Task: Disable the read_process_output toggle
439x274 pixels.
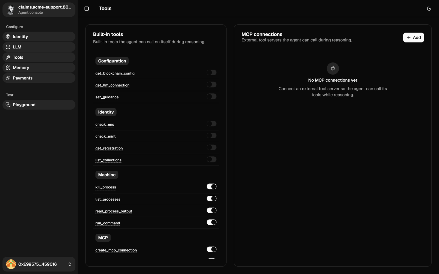Action: [x=212, y=210]
